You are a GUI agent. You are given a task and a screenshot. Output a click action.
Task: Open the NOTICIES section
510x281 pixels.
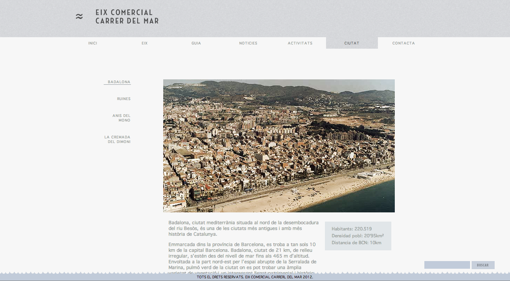coord(248,43)
